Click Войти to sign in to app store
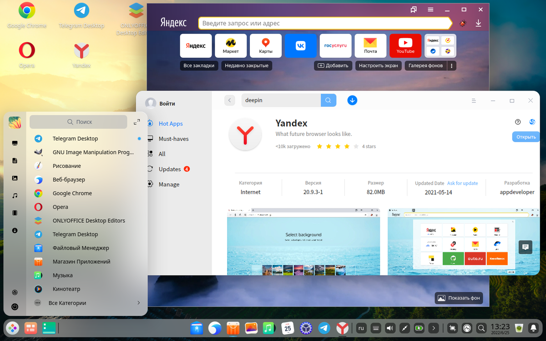The image size is (546, 341). [167, 104]
